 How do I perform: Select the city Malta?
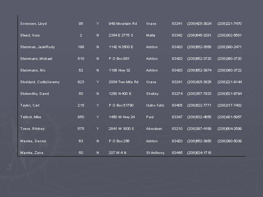[150, 35]
